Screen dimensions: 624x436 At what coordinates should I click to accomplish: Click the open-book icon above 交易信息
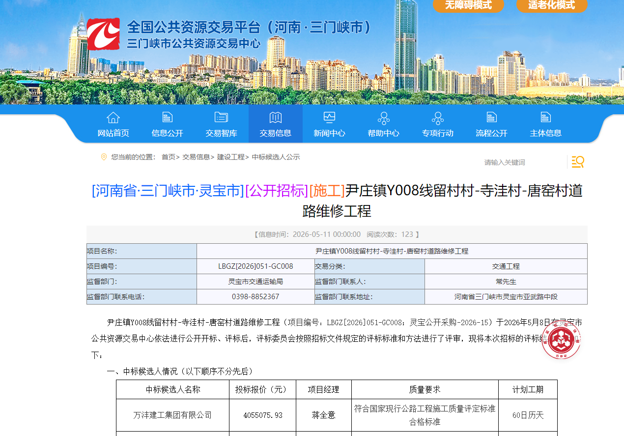276,117
